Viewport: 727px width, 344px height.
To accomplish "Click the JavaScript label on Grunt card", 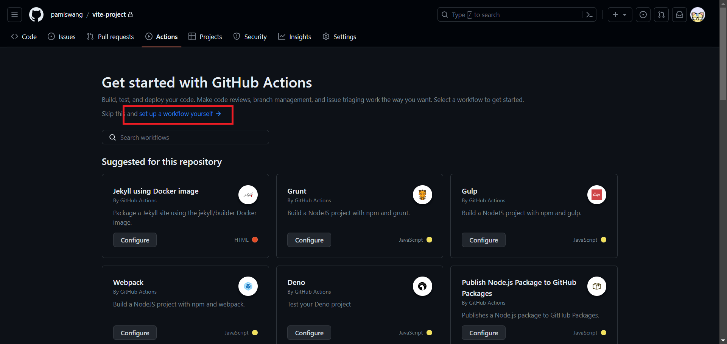I will click(x=411, y=240).
